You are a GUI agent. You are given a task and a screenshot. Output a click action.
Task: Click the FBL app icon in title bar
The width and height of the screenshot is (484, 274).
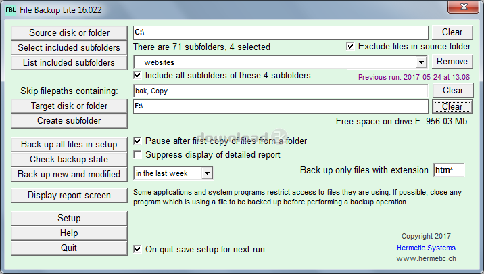9,9
